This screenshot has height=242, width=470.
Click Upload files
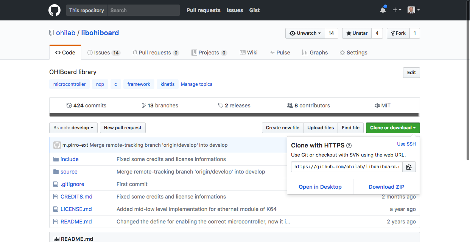[x=321, y=128]
